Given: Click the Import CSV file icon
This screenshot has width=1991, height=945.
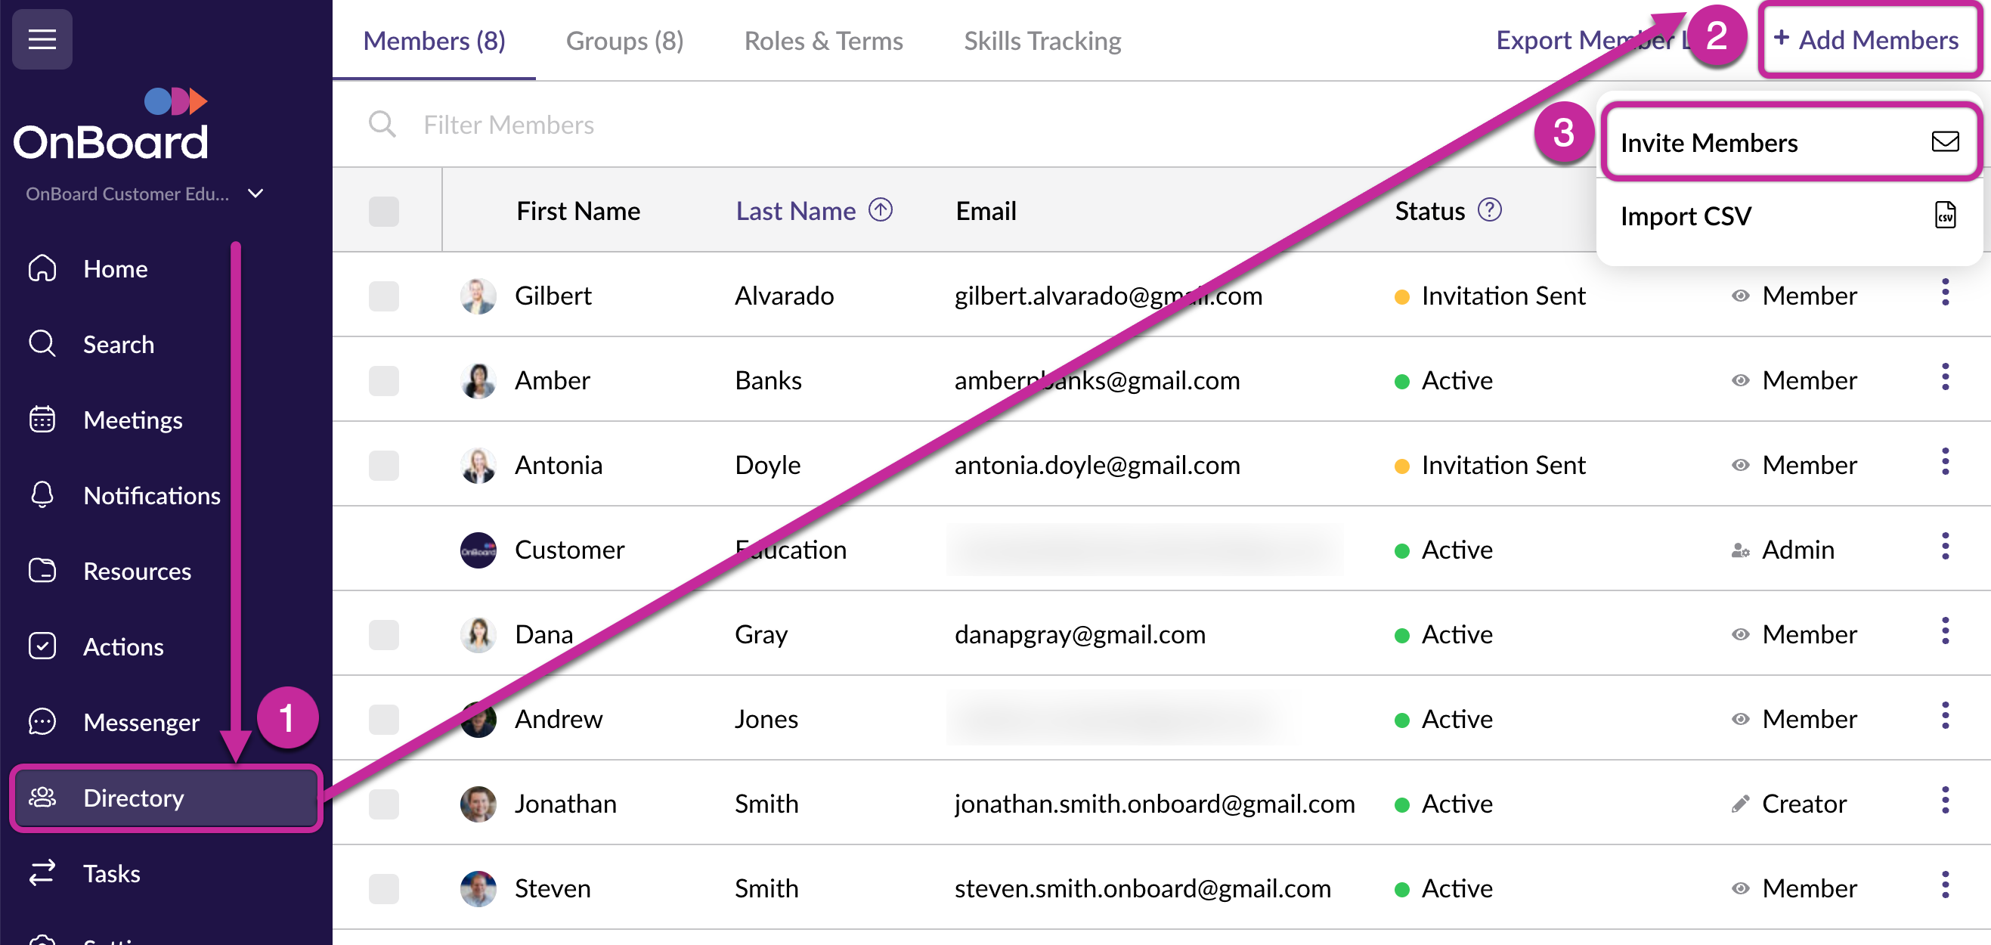Looking at the screenshot, I should pyautogui.click(x=1945, y=215).
